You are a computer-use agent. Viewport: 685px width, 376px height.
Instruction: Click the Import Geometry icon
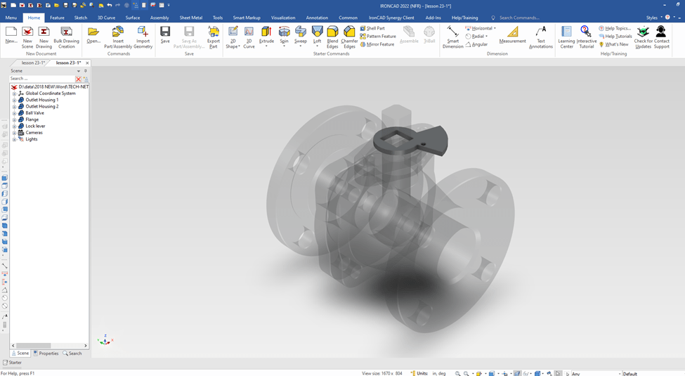143,32
